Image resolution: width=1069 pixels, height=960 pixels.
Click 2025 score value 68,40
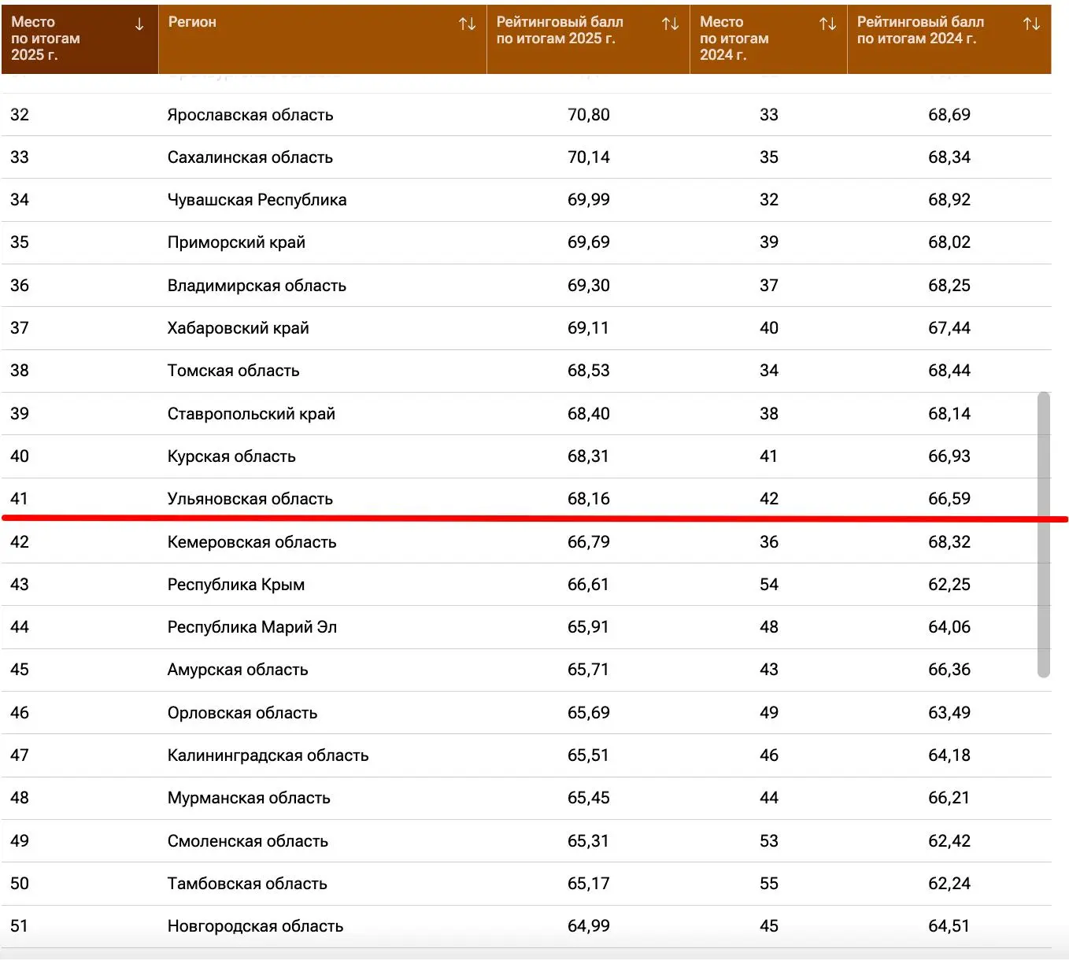pos(589,414)
